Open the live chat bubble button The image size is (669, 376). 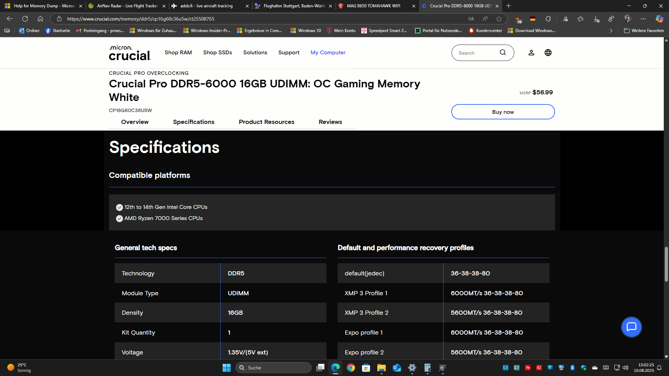(x=631, y=327)
